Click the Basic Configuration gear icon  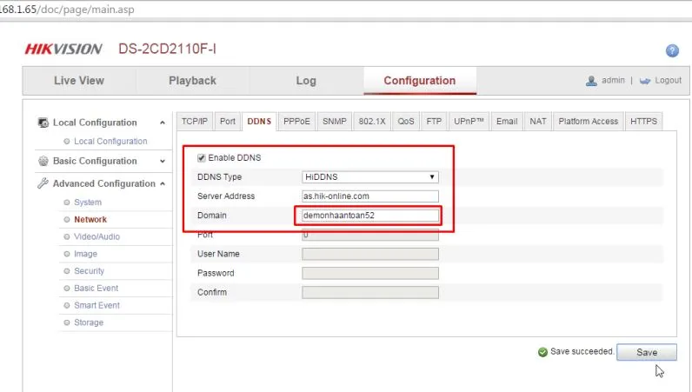tap(43, 161)
